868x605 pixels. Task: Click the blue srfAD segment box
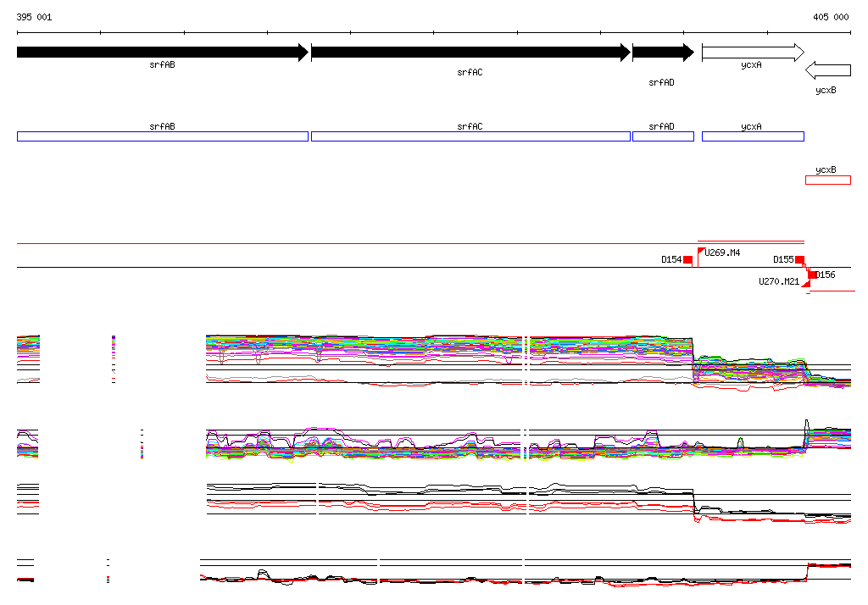pyautogui.click(x=663, y=136)
